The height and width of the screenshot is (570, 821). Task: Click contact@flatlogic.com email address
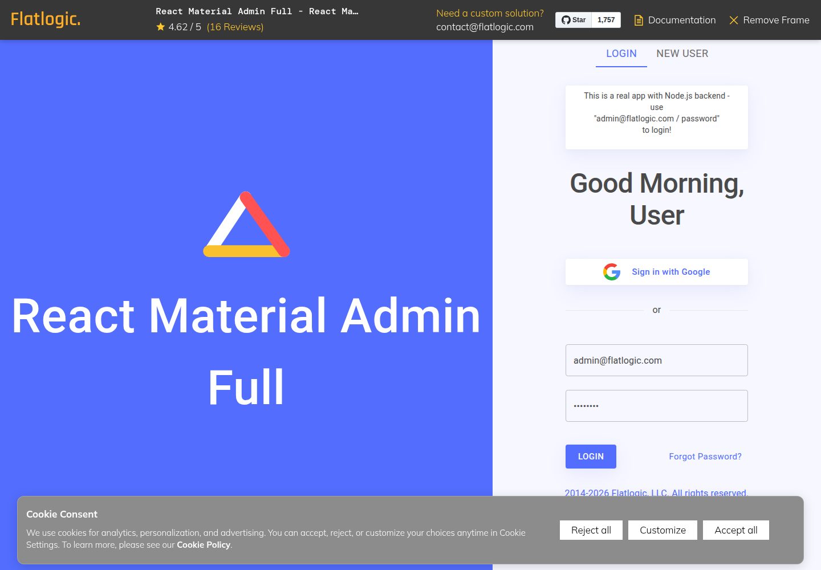point(485,27)
